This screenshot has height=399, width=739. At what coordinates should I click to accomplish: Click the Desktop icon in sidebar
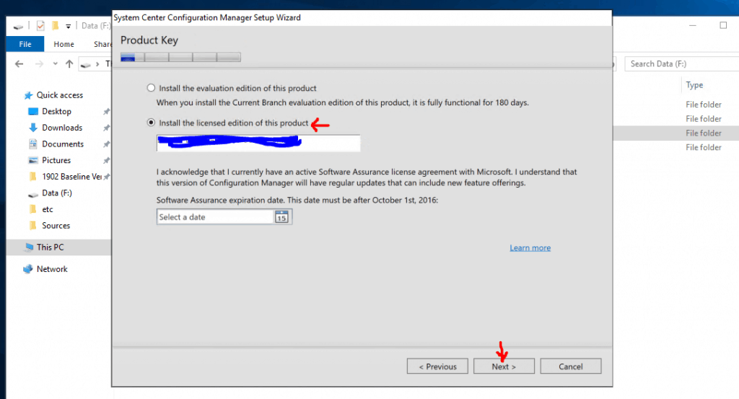tap(33, 111)
